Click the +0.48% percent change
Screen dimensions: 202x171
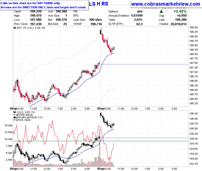[180, 11]
